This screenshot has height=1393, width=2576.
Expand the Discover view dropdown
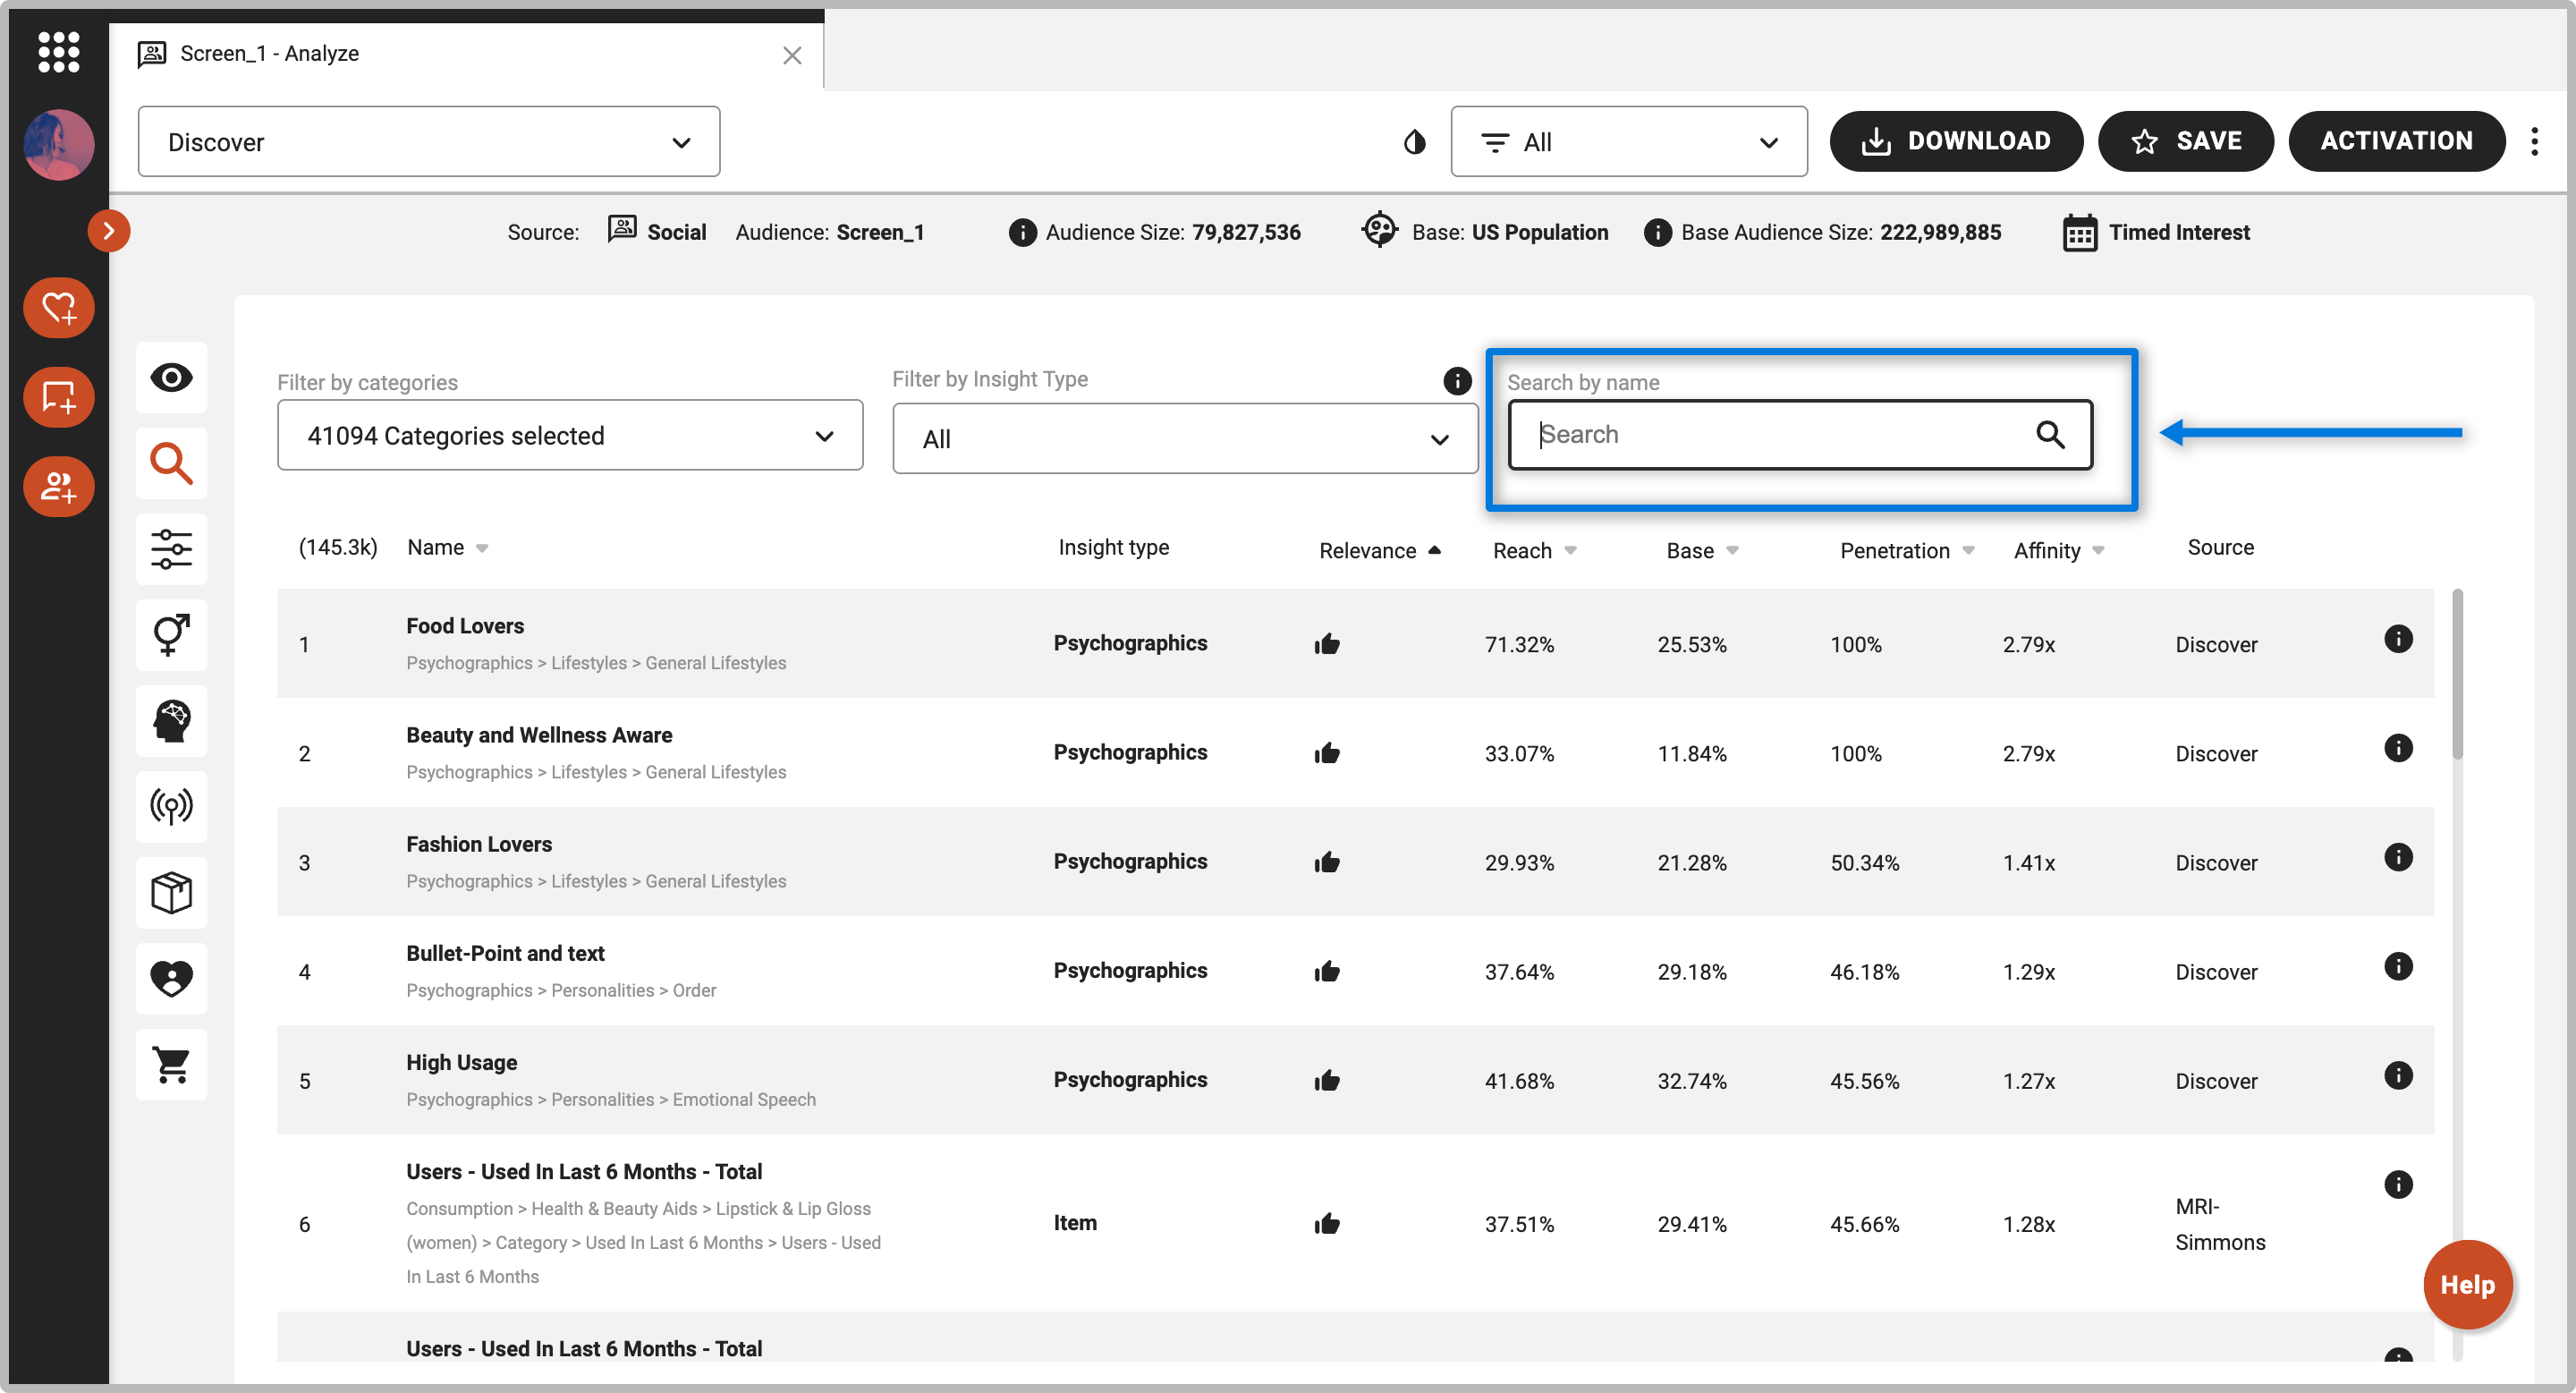click(x=428, y=142)
